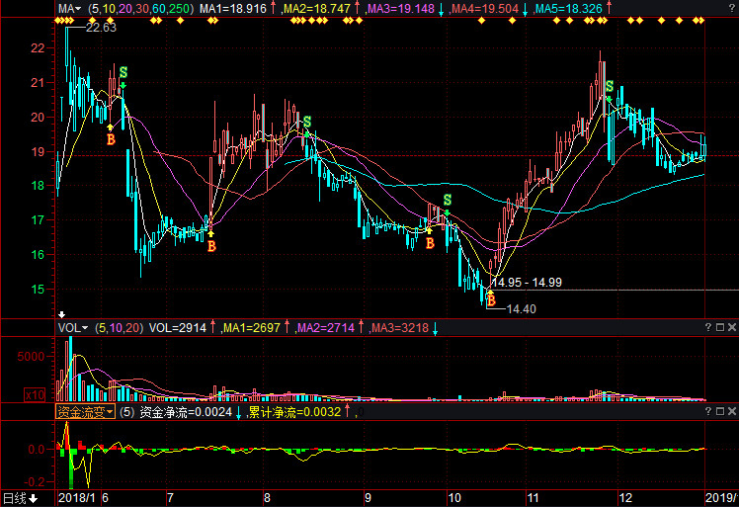Expand the VOL indicator dropdown
Screen dimensions: 739x507
pyautogui.click(x=85, y=328)
